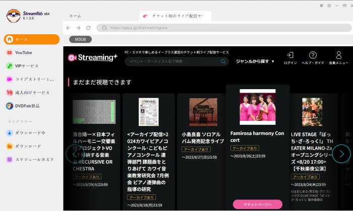Open the Famirosa harmony pink dresses thumbnail
Image resolution: width=353 pixels, height=211 pixels.
[x=258, y=107]
